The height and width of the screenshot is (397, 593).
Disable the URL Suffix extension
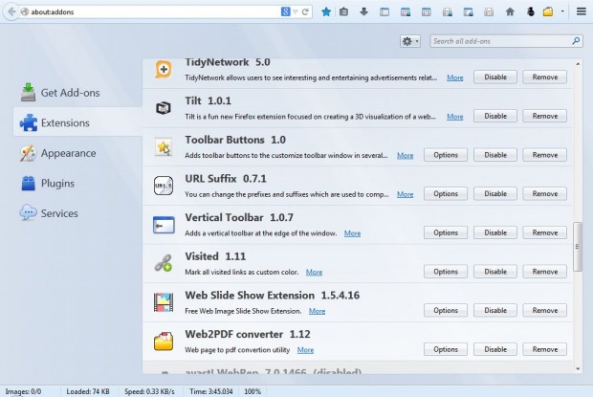[x=495, y=193]
